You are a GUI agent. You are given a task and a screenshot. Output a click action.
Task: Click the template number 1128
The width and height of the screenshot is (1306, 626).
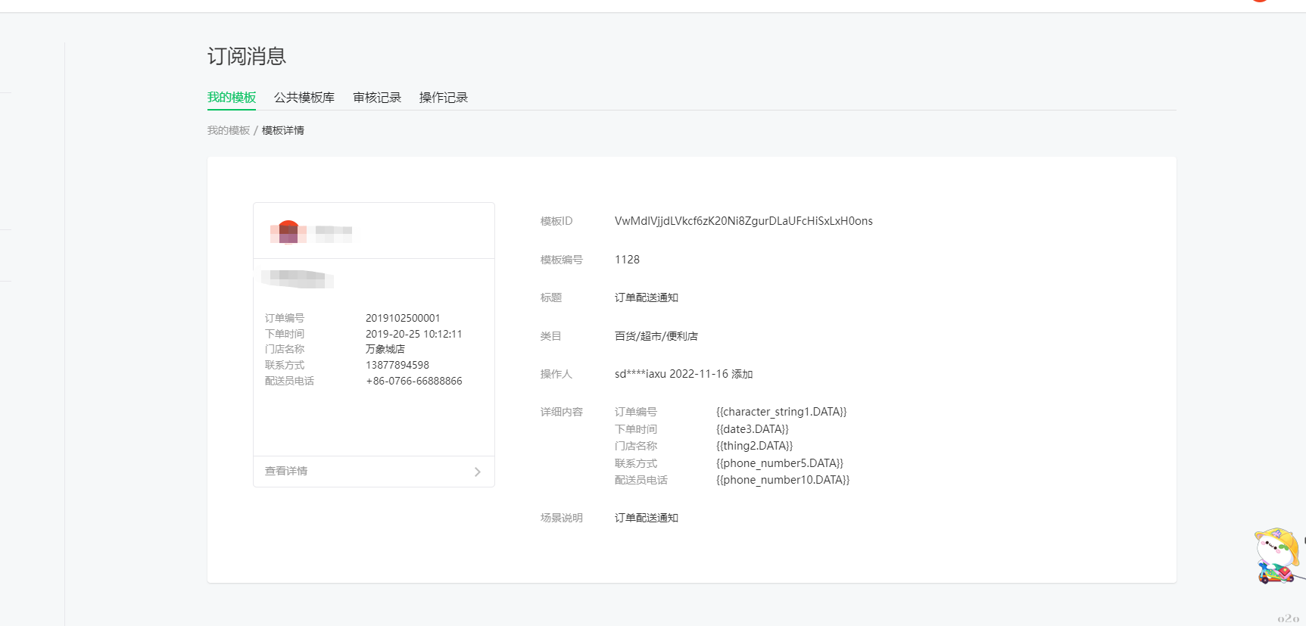coord(627,260)
